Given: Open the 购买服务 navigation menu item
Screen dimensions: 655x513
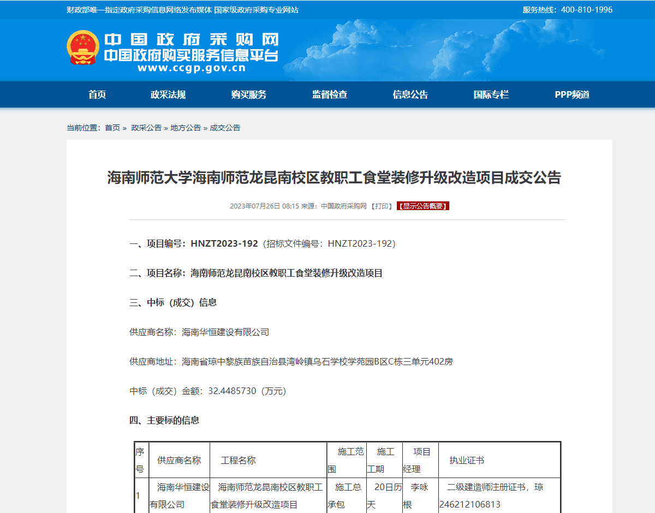Looking at the screenshot, I should click(249, 94).
